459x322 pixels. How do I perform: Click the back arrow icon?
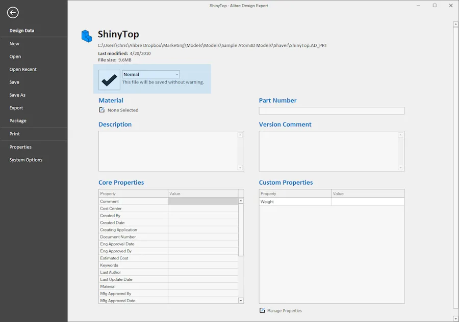(13, 13)
